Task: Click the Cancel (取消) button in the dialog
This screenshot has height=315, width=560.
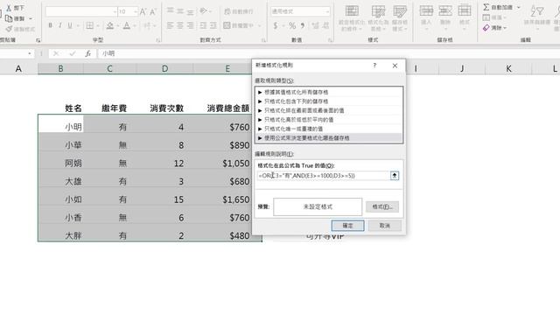Action: coord(385,226)
